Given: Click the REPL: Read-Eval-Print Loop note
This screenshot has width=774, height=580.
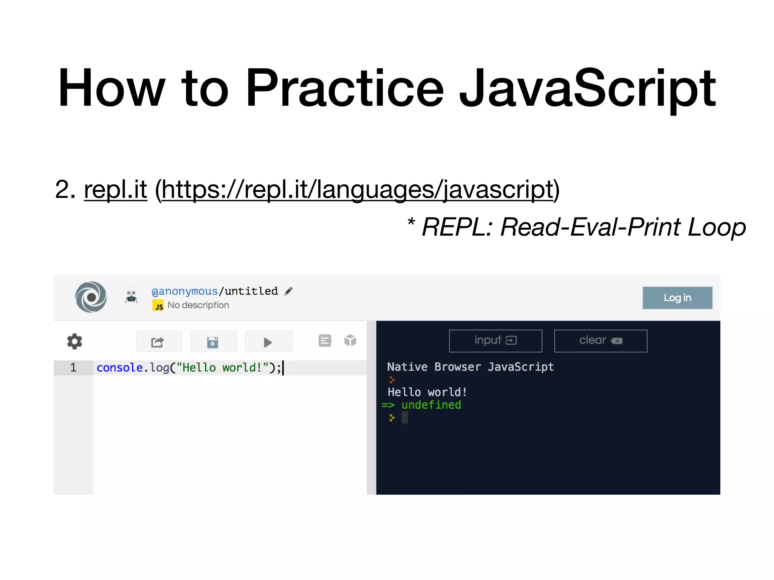Looking at the screenshot, I should click(x=576, y=227).
